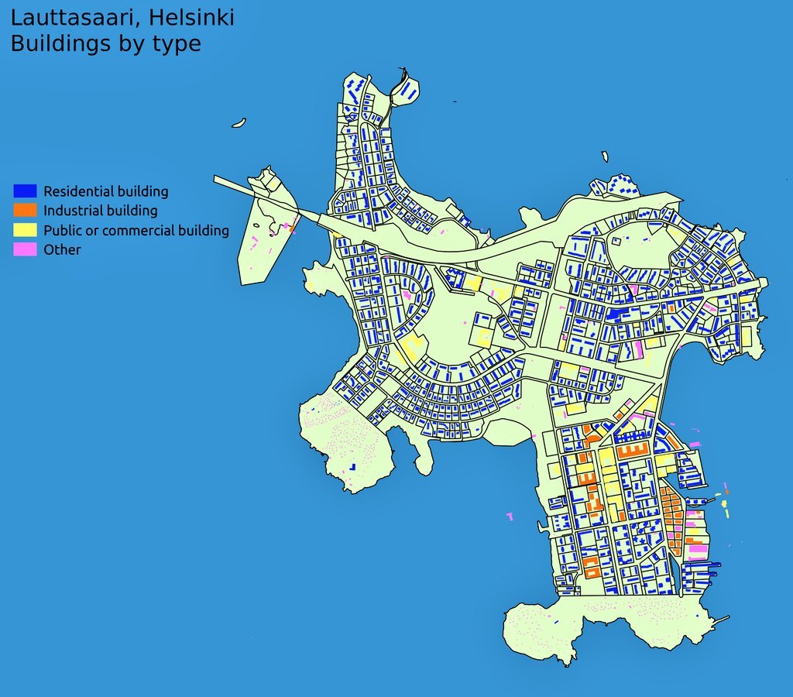Click the large orange E-shaped industrial building
Image resolution: width=793 pixels, height=697 pixels.
[x=632, y=451]
